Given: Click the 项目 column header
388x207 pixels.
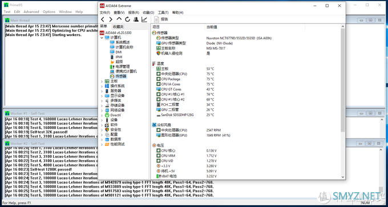Looking at the screenshot, I should [177, 27].
